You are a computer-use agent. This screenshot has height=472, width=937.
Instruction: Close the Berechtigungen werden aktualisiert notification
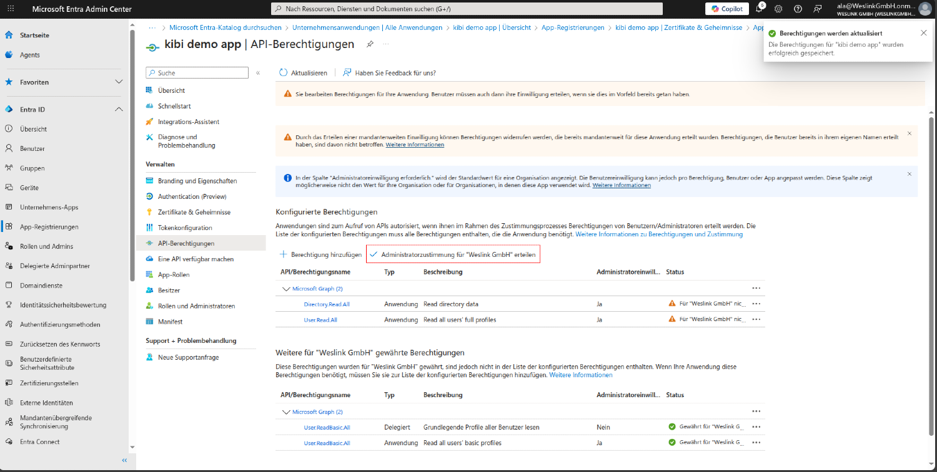point(924,32)
